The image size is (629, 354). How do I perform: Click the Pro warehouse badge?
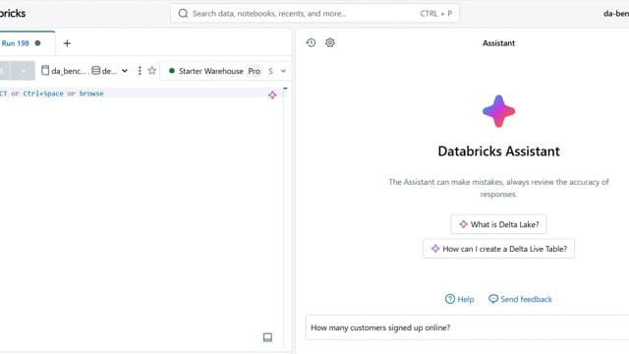pos(254,71)
